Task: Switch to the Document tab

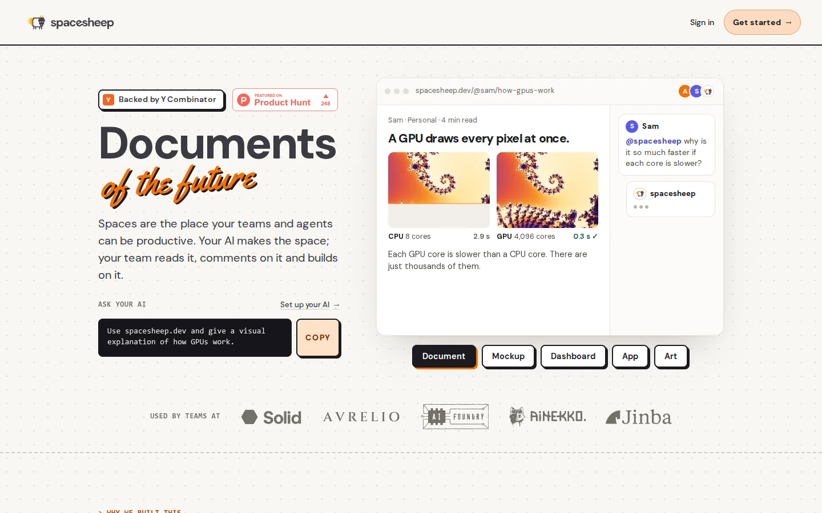Action: [x=444, y=356]
